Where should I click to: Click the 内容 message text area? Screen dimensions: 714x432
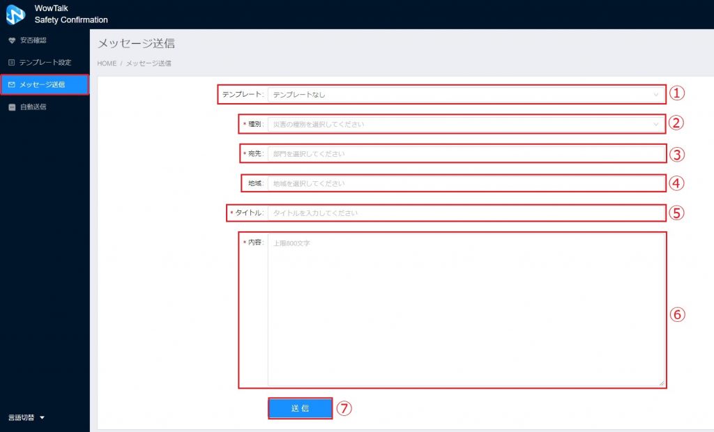tap(466, 311)
